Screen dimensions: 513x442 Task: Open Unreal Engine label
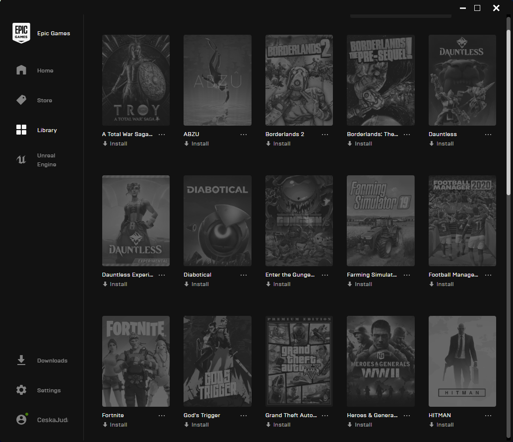47,160
